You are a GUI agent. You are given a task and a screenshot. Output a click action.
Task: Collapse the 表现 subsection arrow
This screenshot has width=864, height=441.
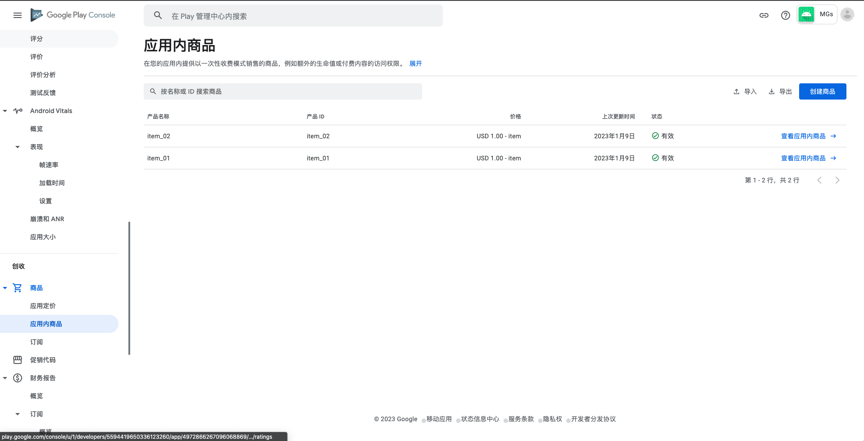point(18,147)
